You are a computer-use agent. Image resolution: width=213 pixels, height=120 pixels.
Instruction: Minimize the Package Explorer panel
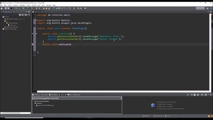pyautogui.click(x=26, y=12)
